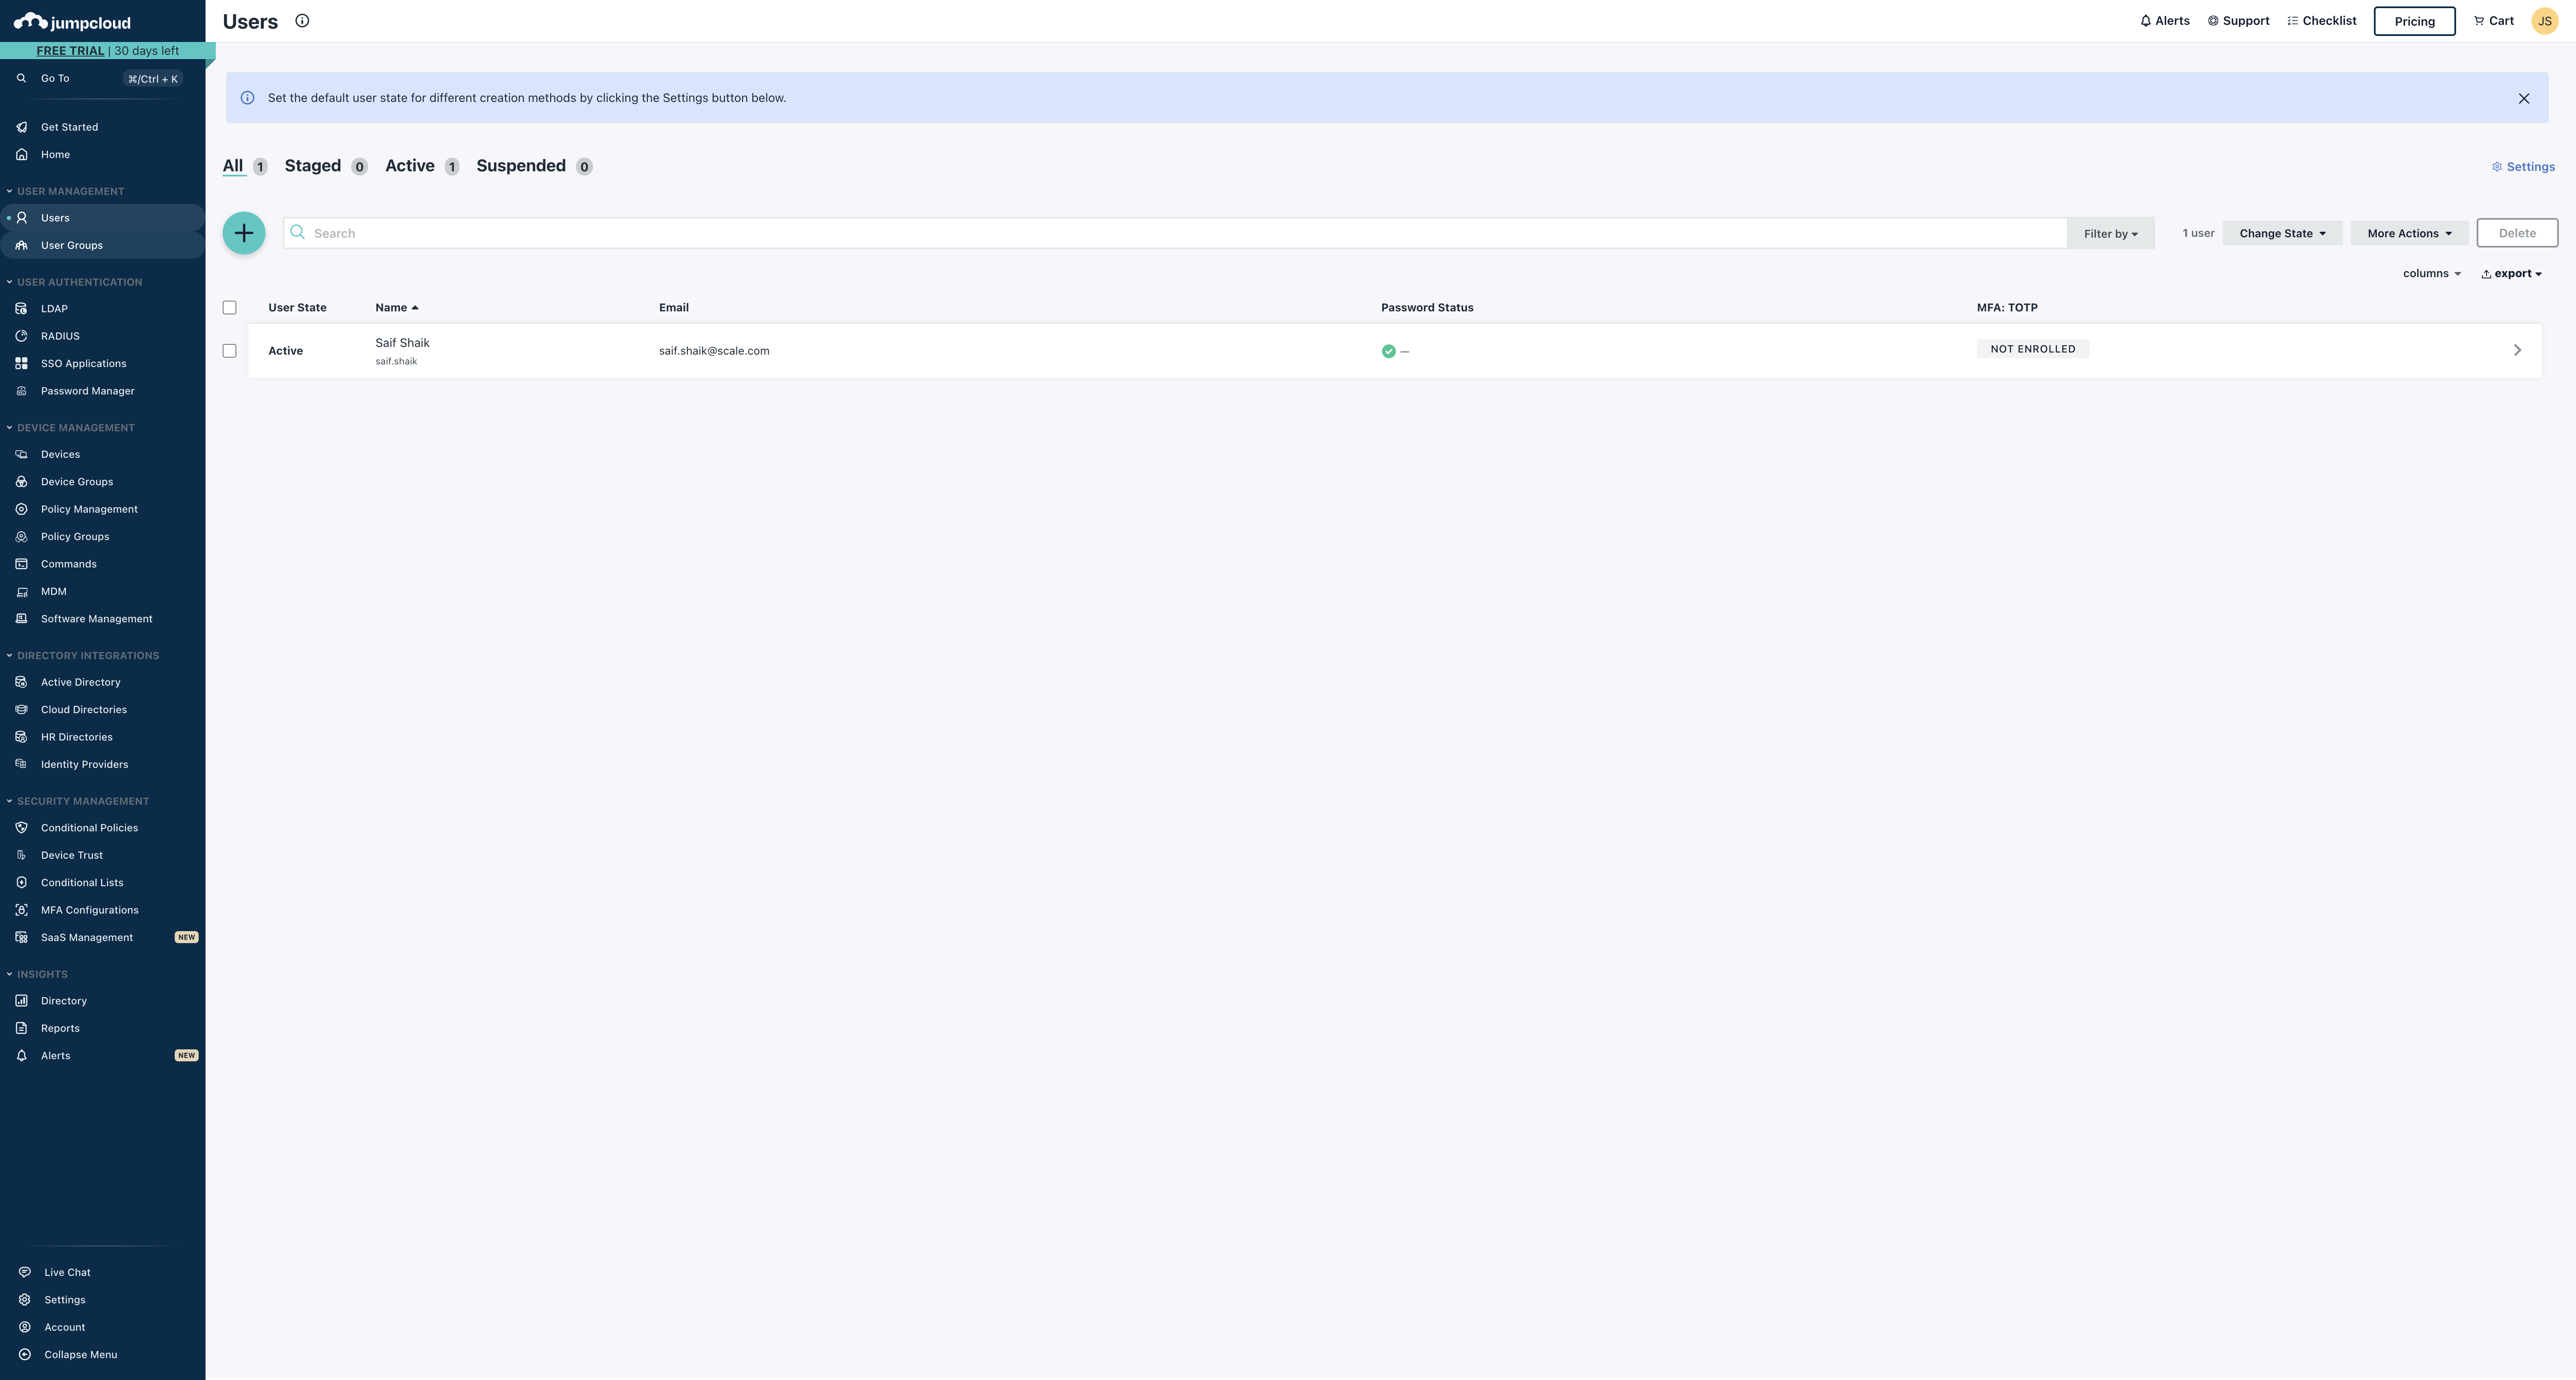This screenshot has height=1380, width=2576.
Task: Sort by the Name column header
Action: point(396,307)
